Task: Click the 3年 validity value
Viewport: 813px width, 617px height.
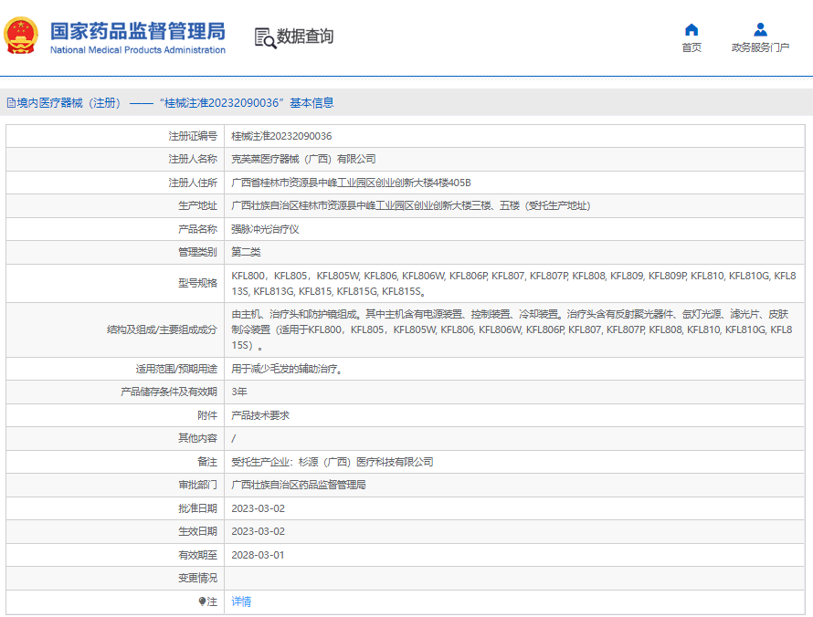Action: point(239,392)
